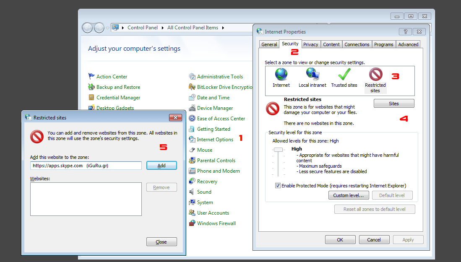The image size is (461, 262).
Task: Switch to the General tab
Action: (x=269, y=44)
